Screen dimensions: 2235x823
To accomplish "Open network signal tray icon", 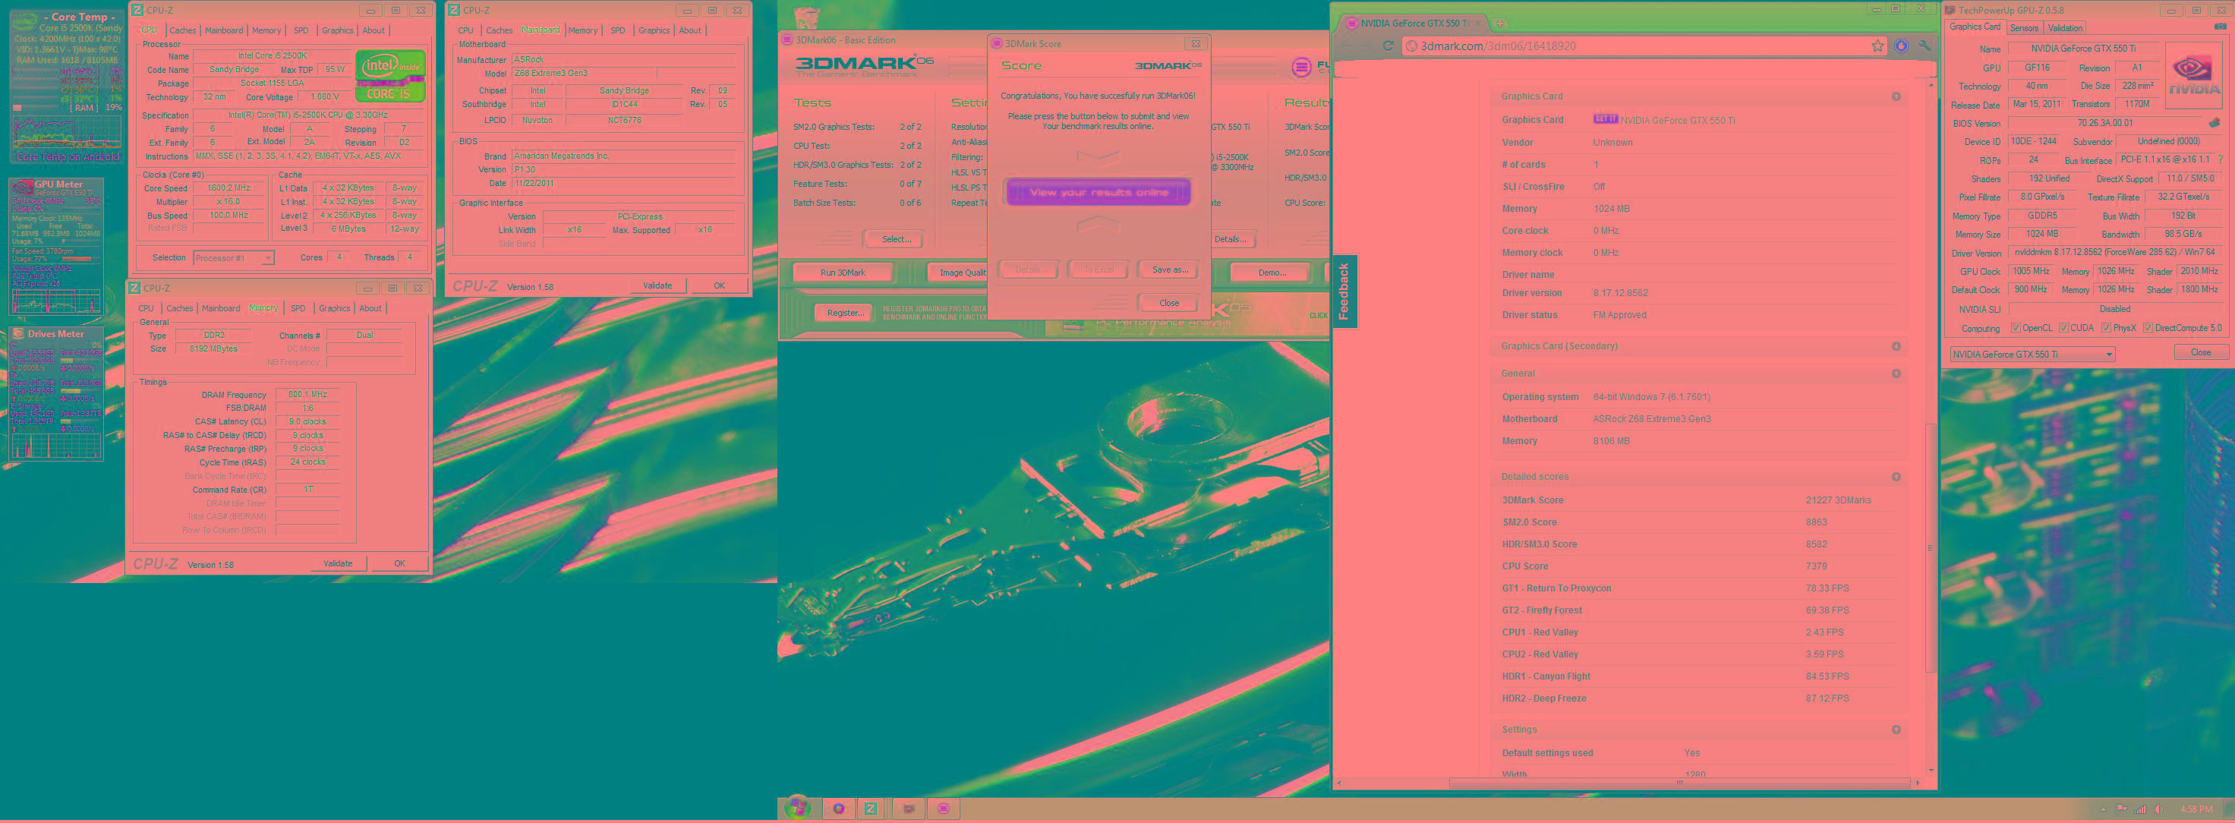I will 2139,809.
